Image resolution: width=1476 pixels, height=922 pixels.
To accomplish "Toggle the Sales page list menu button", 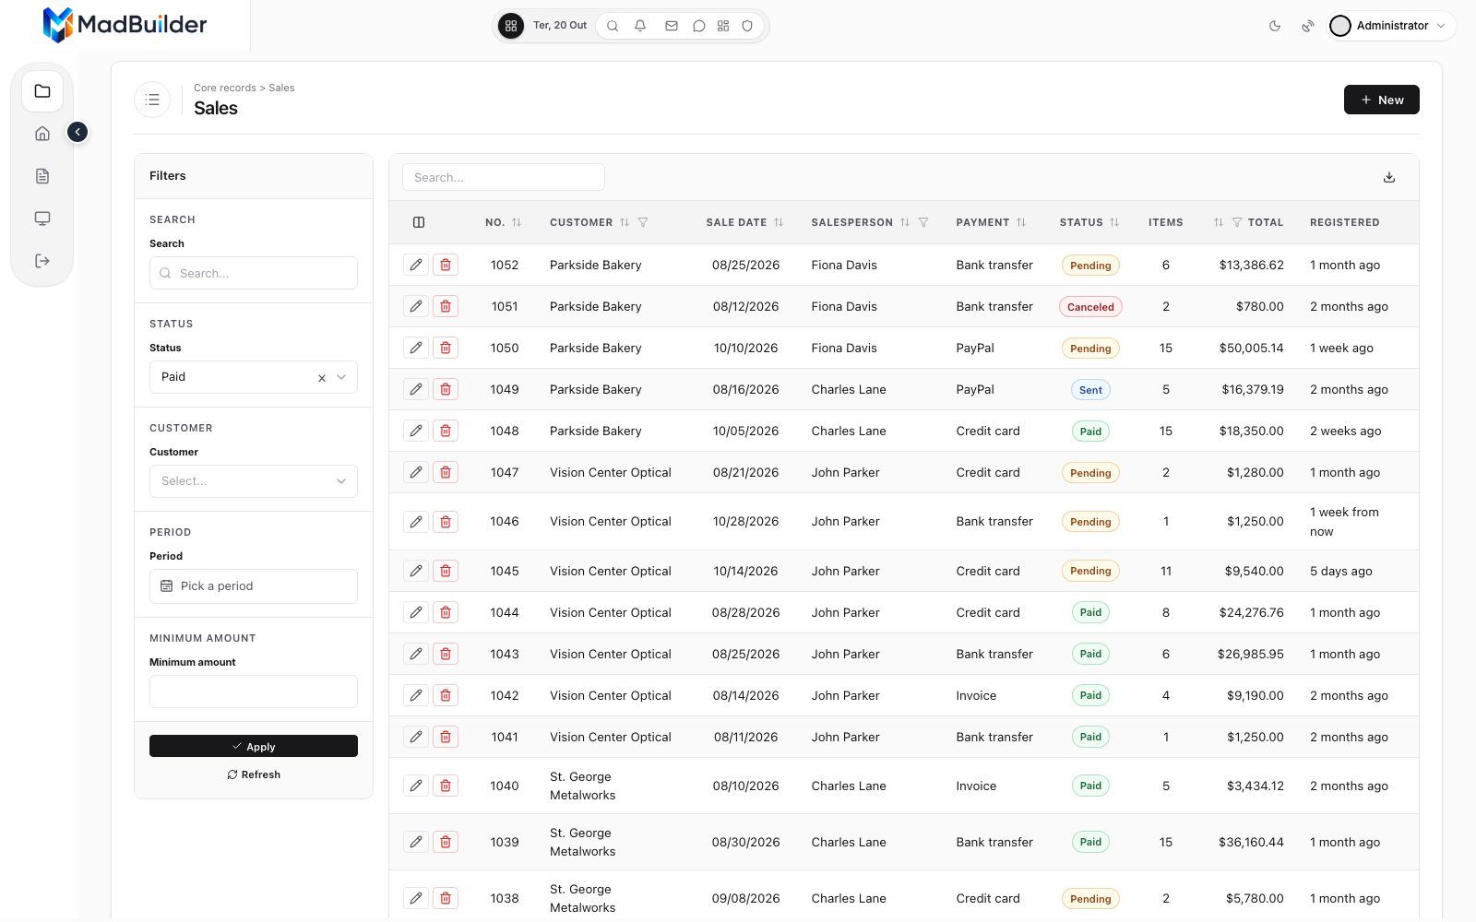I will pyautogui.click(x=152, y=100).
